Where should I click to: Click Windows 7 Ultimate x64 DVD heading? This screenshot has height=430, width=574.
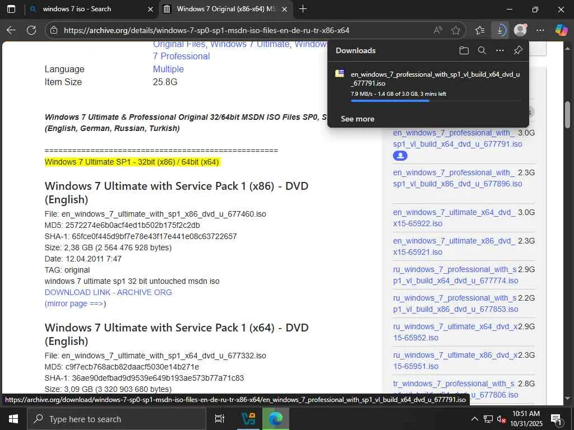[177, 334]
